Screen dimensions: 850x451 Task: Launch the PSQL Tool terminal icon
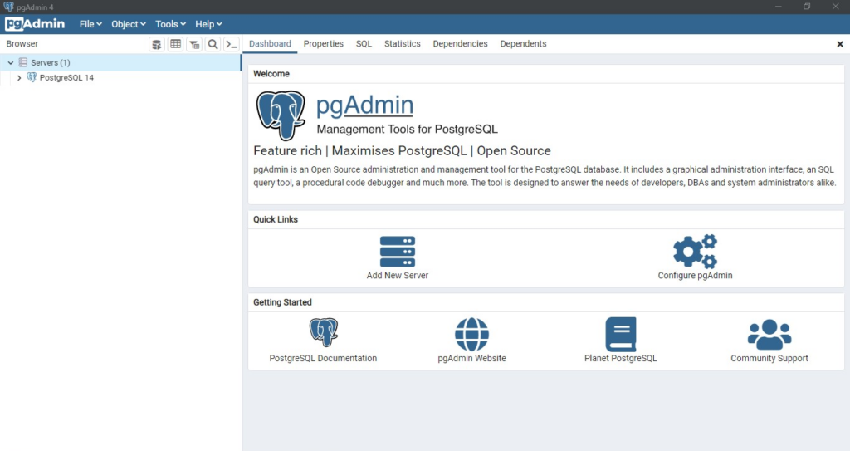click(232, 44)
